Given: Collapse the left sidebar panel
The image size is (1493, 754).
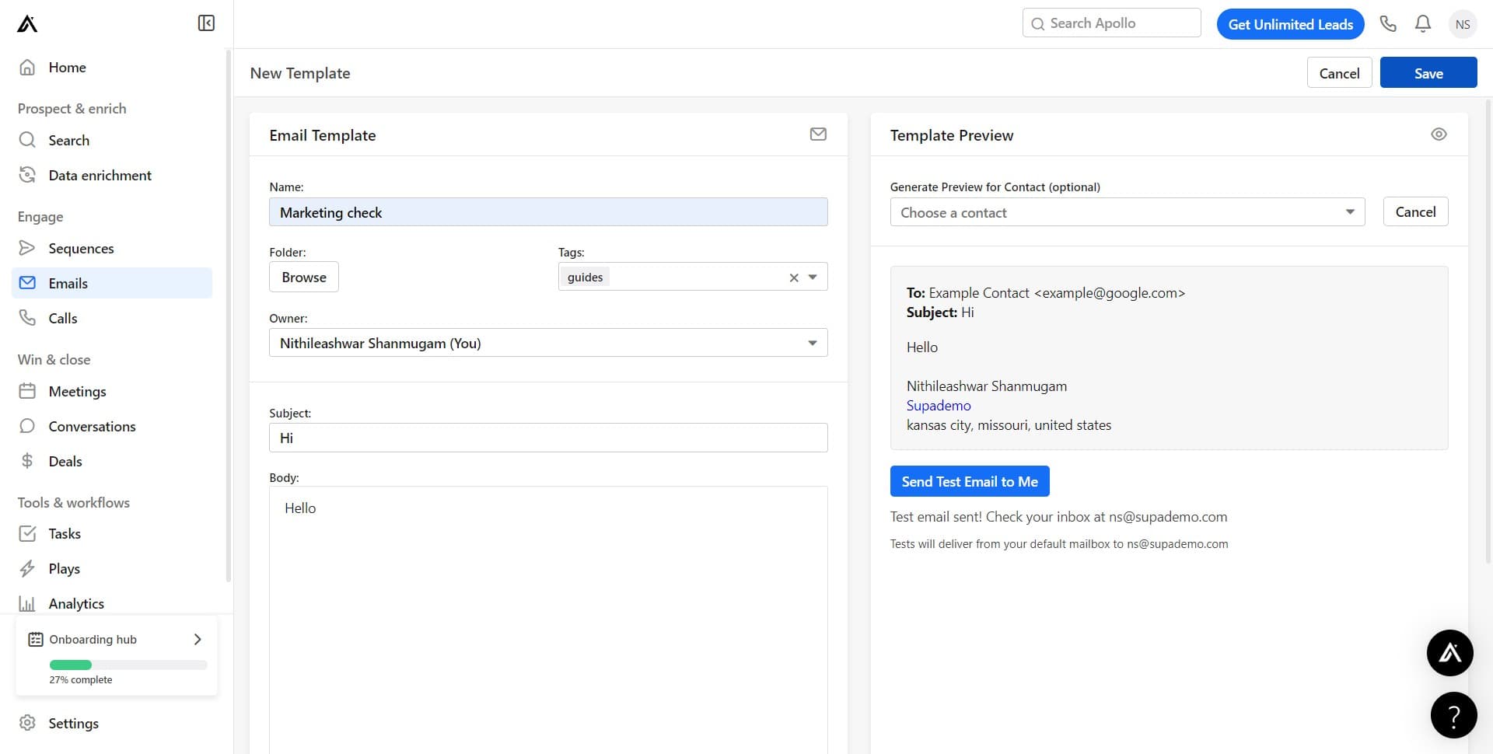Looking at the screenshot, I should coord(206,23).
